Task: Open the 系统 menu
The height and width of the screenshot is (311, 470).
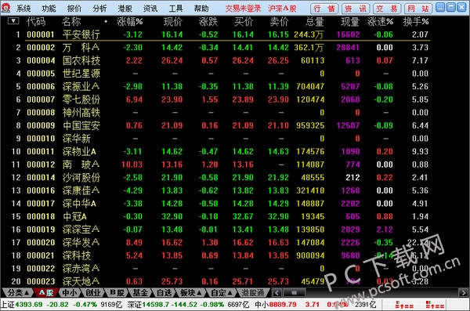Action: pyautogui.click(x=23, y=9)
